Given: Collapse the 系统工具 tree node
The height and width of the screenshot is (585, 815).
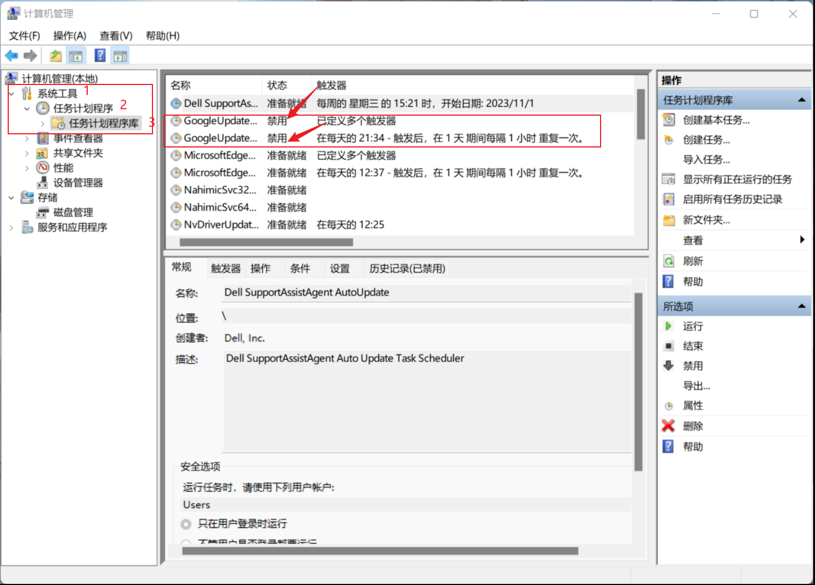Looking at the screenshot, I should pyautogui.click(x=12, y=94).
